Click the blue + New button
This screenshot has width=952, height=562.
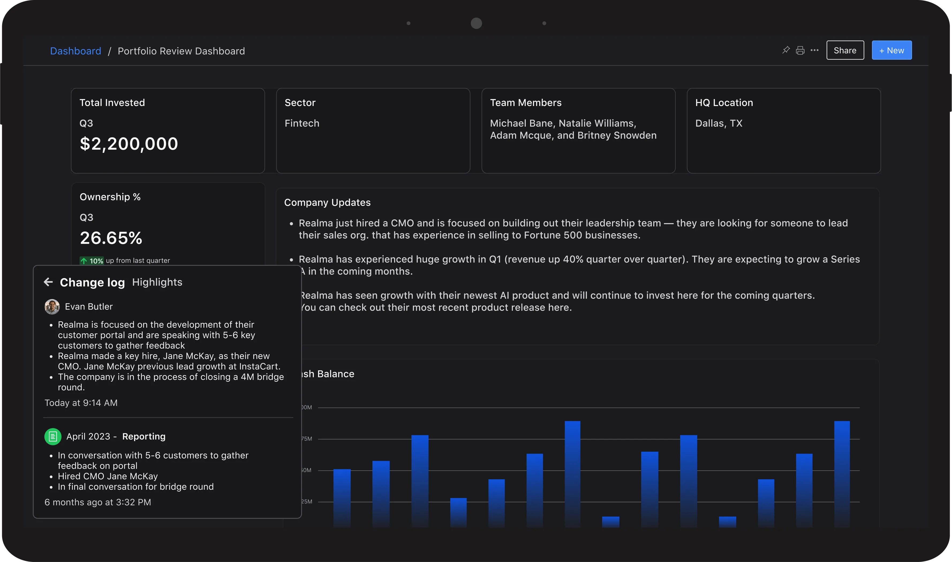tap(891, 50)
